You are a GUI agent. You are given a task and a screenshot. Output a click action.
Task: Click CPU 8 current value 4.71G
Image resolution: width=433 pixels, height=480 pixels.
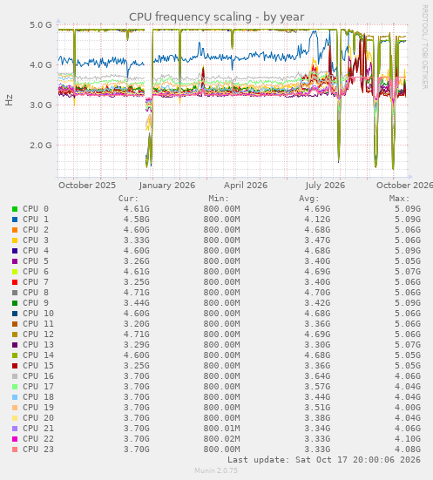[137, 293]
